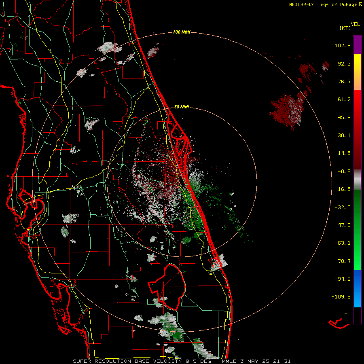Screen dimensions: 364x364
Task: Select the -16.5 scale value
Action: click(343, 189)
